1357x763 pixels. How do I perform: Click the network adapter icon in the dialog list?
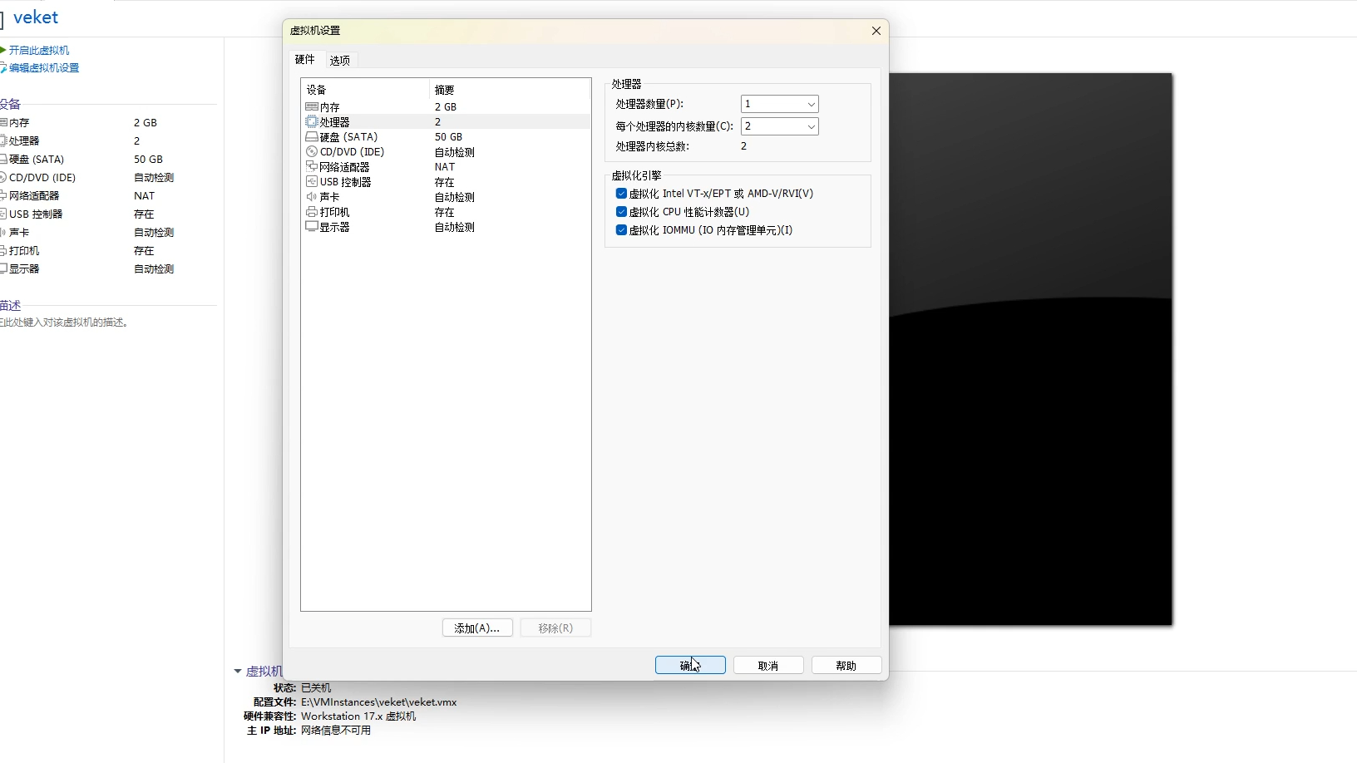tap(312, 166)
